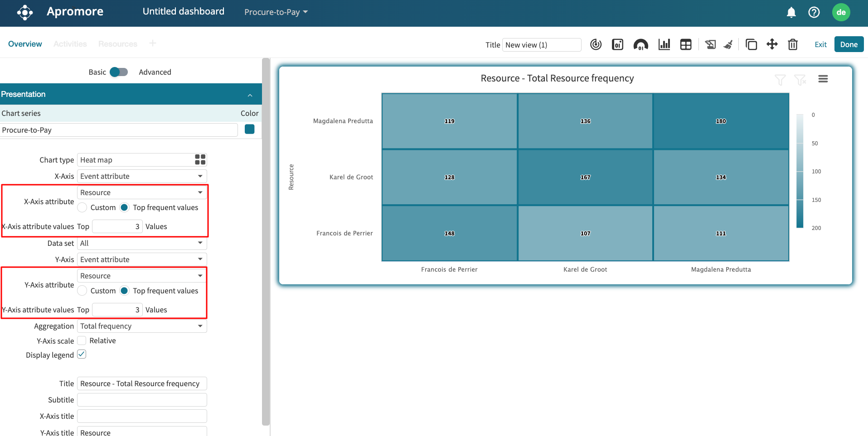The width and height of the screenshot is (868, 436).
Task: Click the Done button
Action: point(849,44)
